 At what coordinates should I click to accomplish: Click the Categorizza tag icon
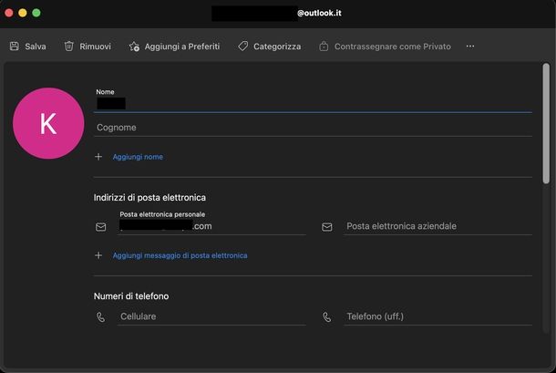242,47
